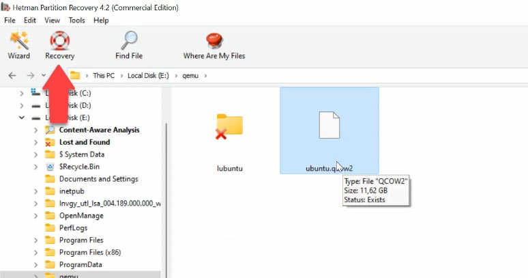Open the Help menu
The image size is (528, 278).
point(101,20)
